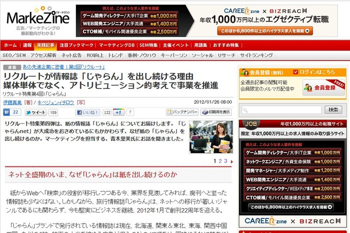Select ソーシャル submenu category
Viewport: 350px width, 233px height.
202,55
